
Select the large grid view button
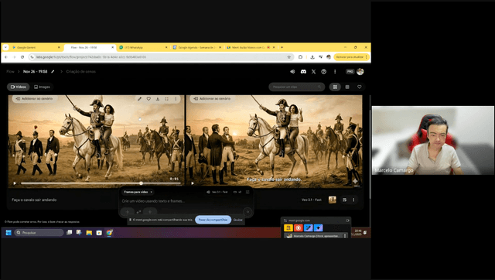(x=335, y=87)
